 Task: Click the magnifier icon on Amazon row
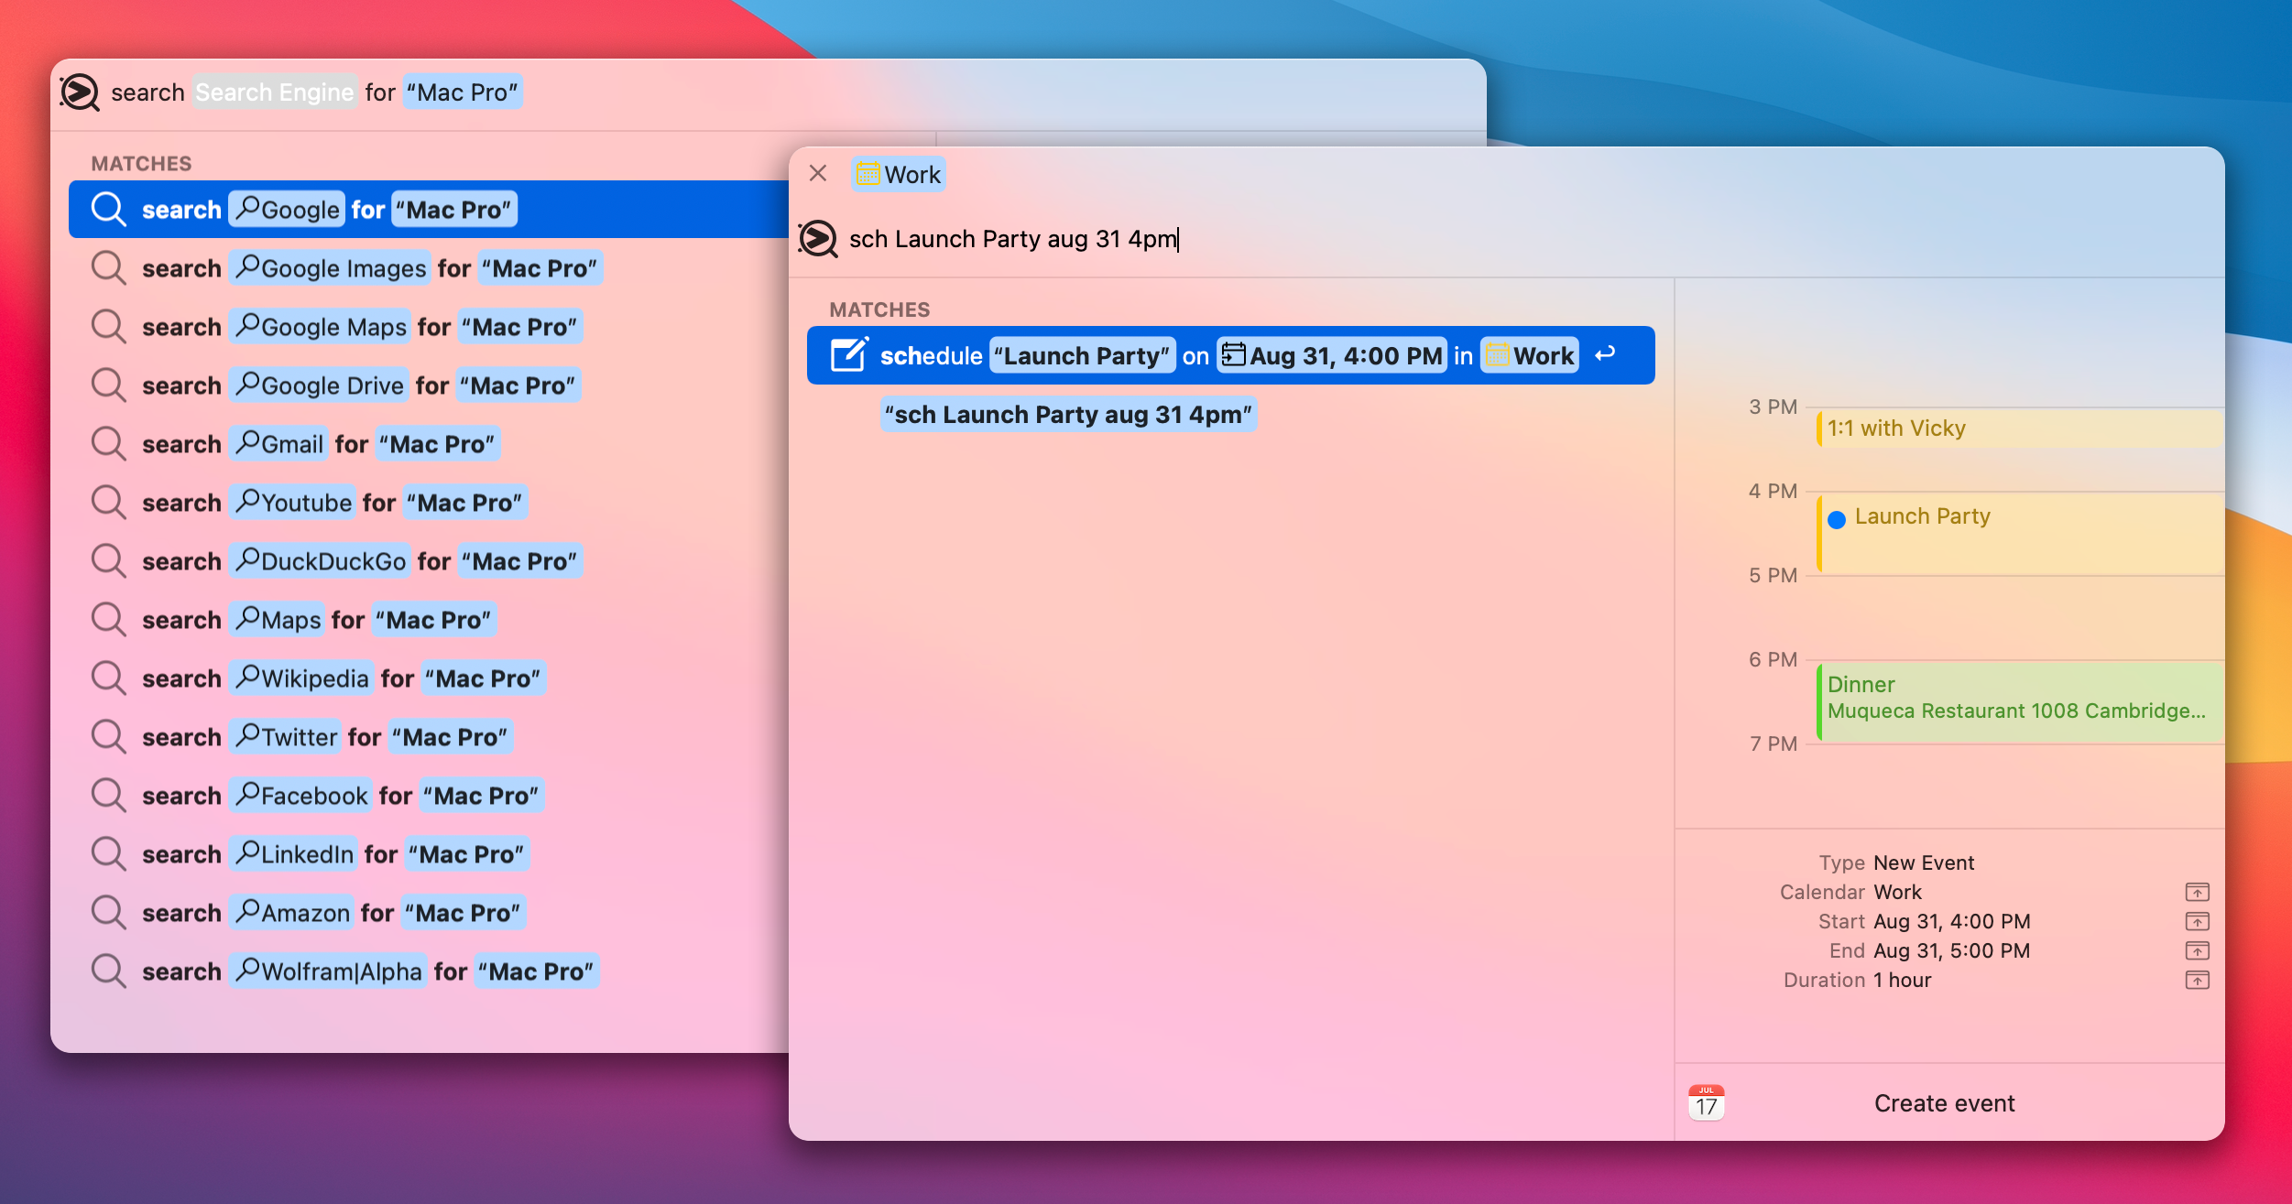point(109,912)
